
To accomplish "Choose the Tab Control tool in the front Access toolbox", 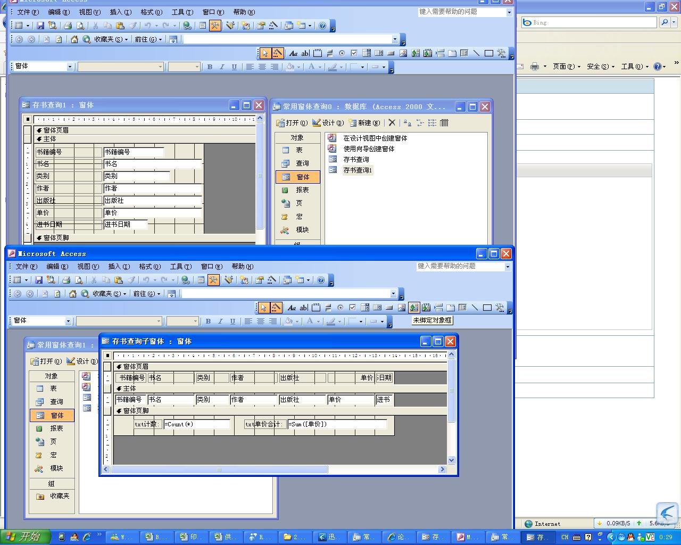I will pos(451,308).
